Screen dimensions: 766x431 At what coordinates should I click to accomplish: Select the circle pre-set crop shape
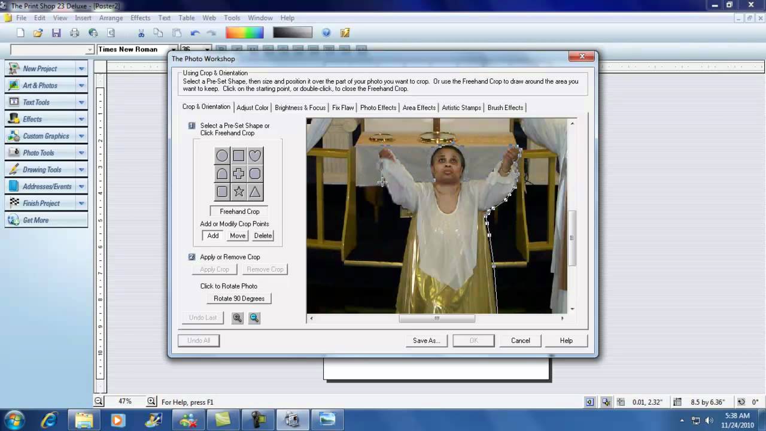click(222, 156)
